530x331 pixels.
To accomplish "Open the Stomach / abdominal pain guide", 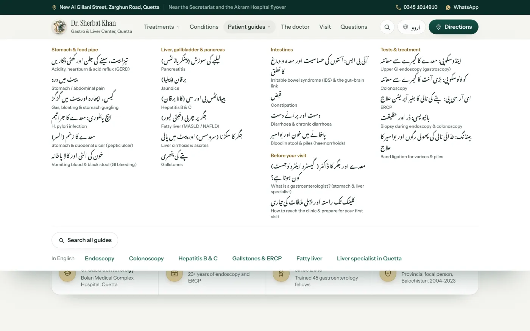I will [x=78, y=83].
